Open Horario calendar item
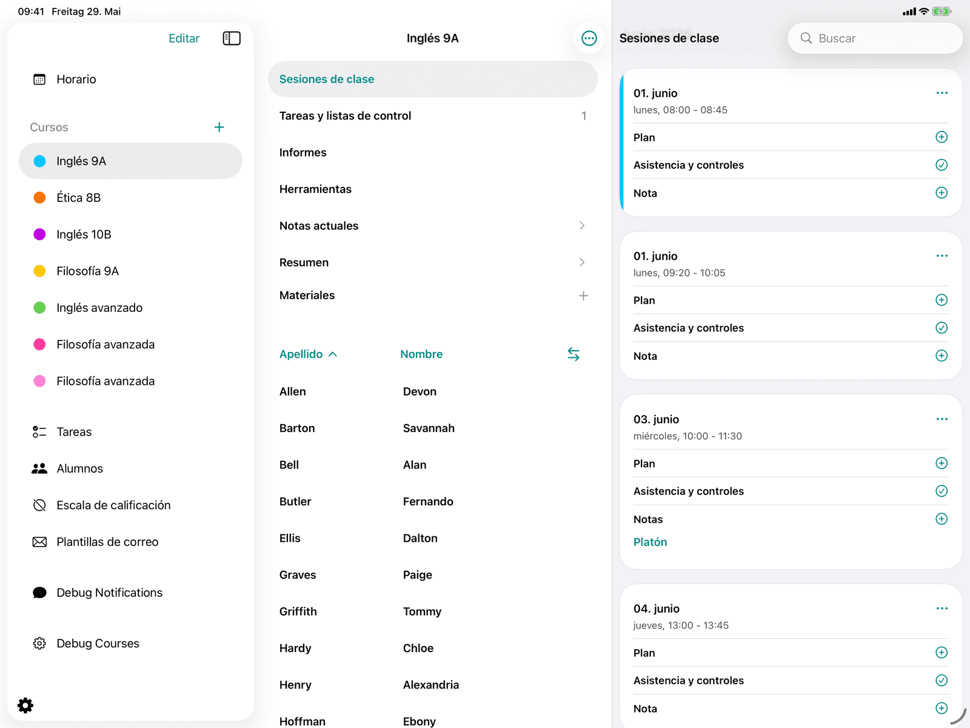 130,79
